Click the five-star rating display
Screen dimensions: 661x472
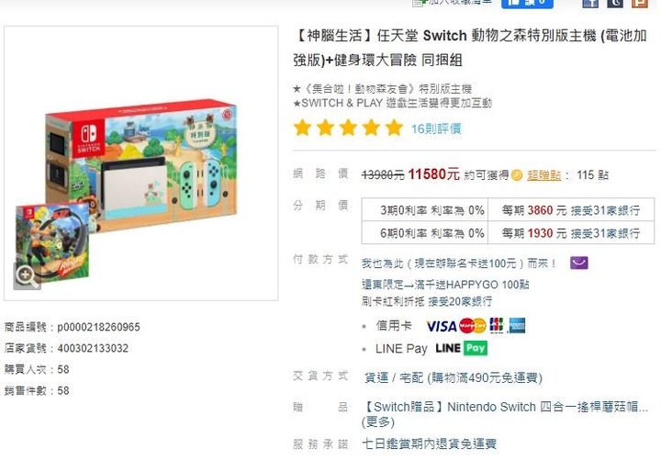tap(348, 128)
